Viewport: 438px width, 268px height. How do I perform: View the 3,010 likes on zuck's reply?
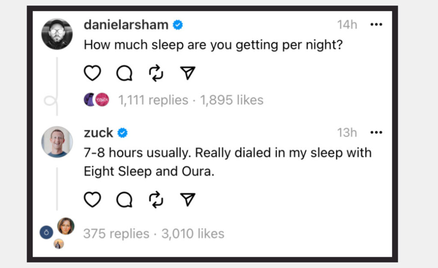pyautogui.click(x=193, y=234)
